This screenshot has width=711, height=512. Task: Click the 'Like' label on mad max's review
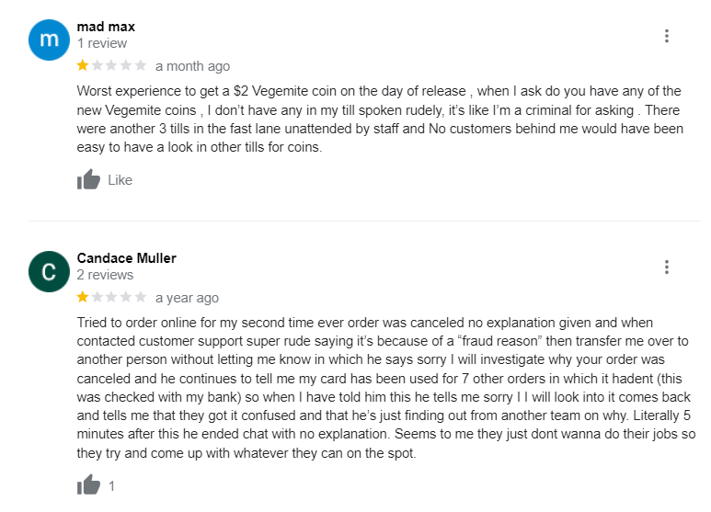click(120, 180)
